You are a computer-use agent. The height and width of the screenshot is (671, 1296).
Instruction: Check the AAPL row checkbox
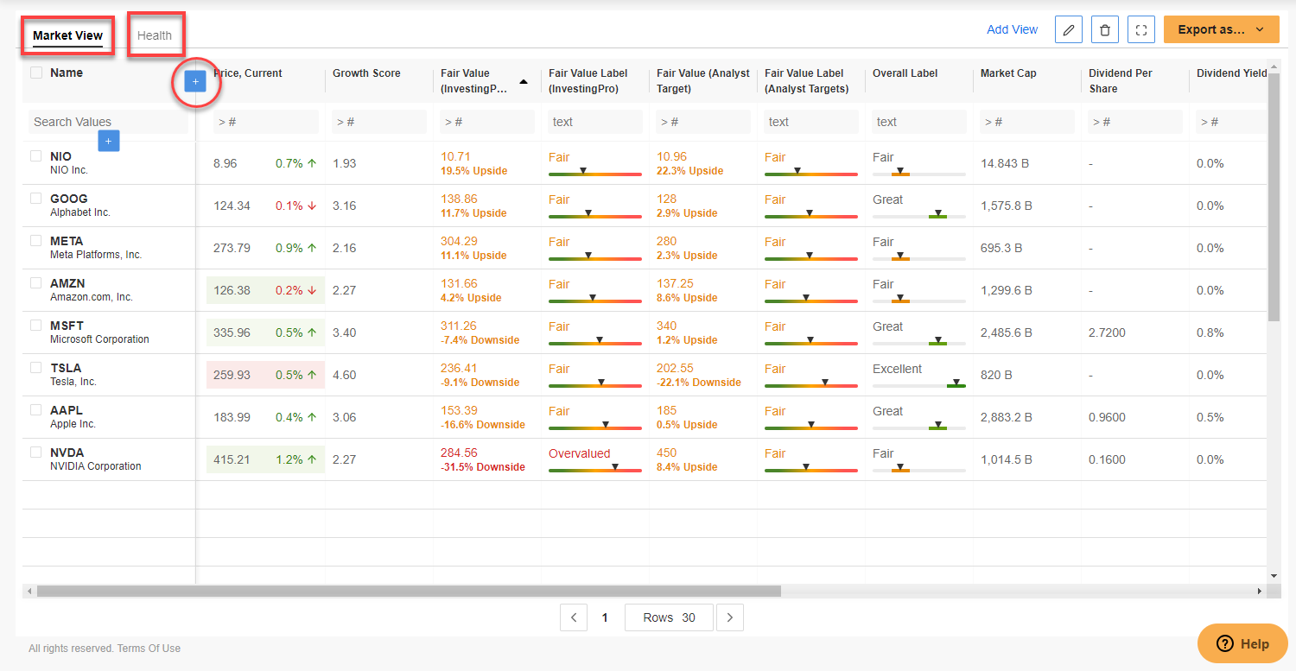36,410
